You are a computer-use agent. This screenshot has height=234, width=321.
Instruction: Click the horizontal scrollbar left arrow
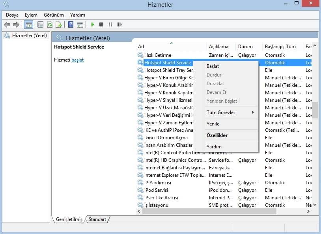click(x=139, y=211)
